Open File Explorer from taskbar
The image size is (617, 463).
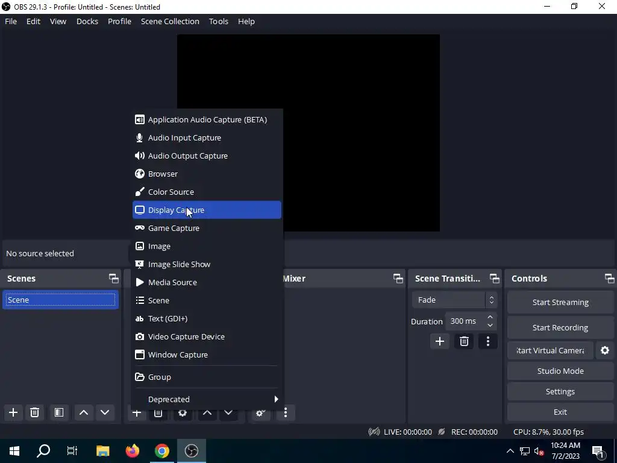(102, 451)
